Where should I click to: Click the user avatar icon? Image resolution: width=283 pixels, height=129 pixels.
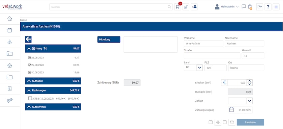pos(217,7)
